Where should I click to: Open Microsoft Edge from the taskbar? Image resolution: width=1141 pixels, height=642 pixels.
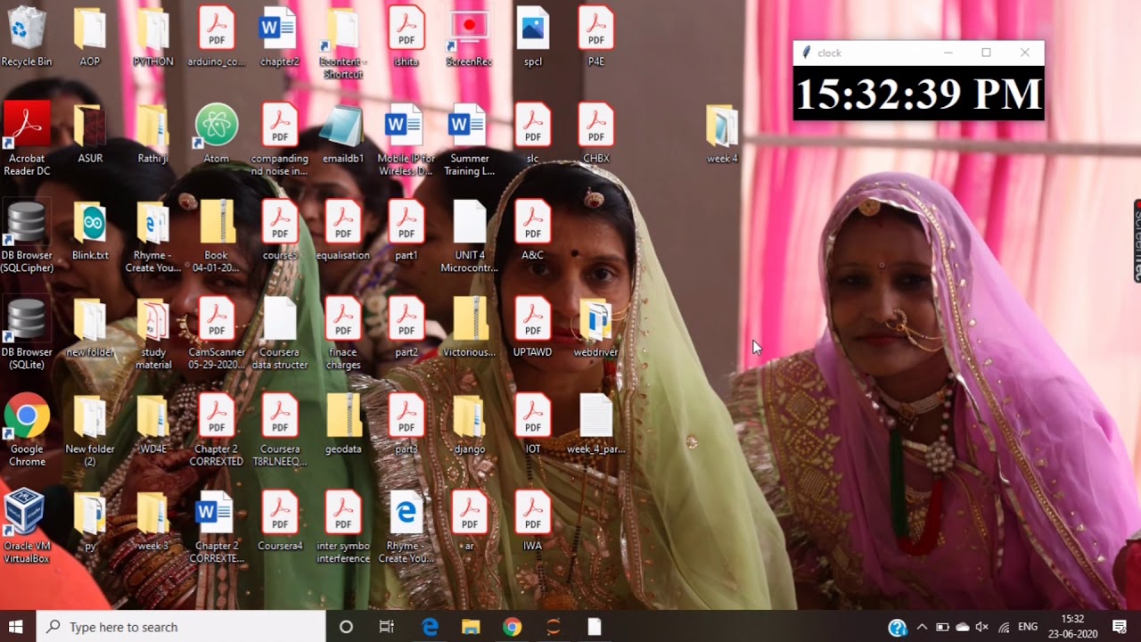(430, 627)
